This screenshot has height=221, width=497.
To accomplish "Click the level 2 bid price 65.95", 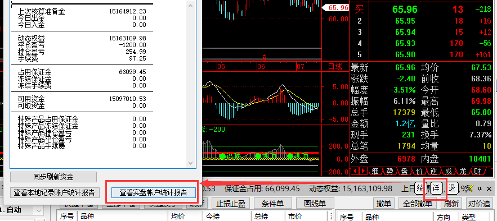I will coord(405,21).
